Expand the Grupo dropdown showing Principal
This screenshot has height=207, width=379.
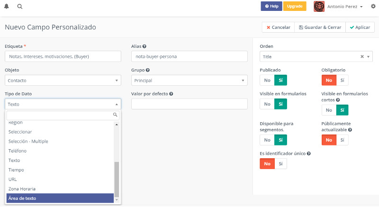[189, 81]
